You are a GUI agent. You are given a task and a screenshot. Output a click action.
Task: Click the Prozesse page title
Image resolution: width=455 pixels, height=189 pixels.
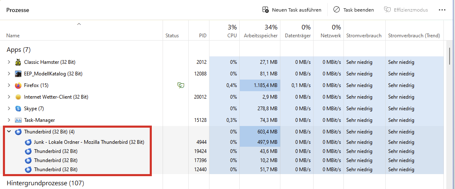coord(18,10)
